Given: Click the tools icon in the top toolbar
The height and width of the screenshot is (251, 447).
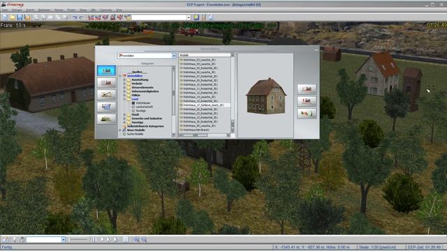Looking at the screenshot, I should tap(203, 17).
